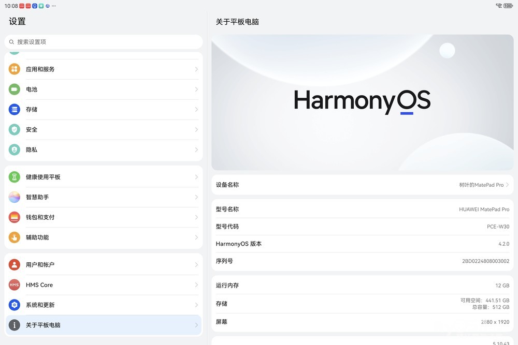Tap the HarmonyOS logo banner

[362, 102]
